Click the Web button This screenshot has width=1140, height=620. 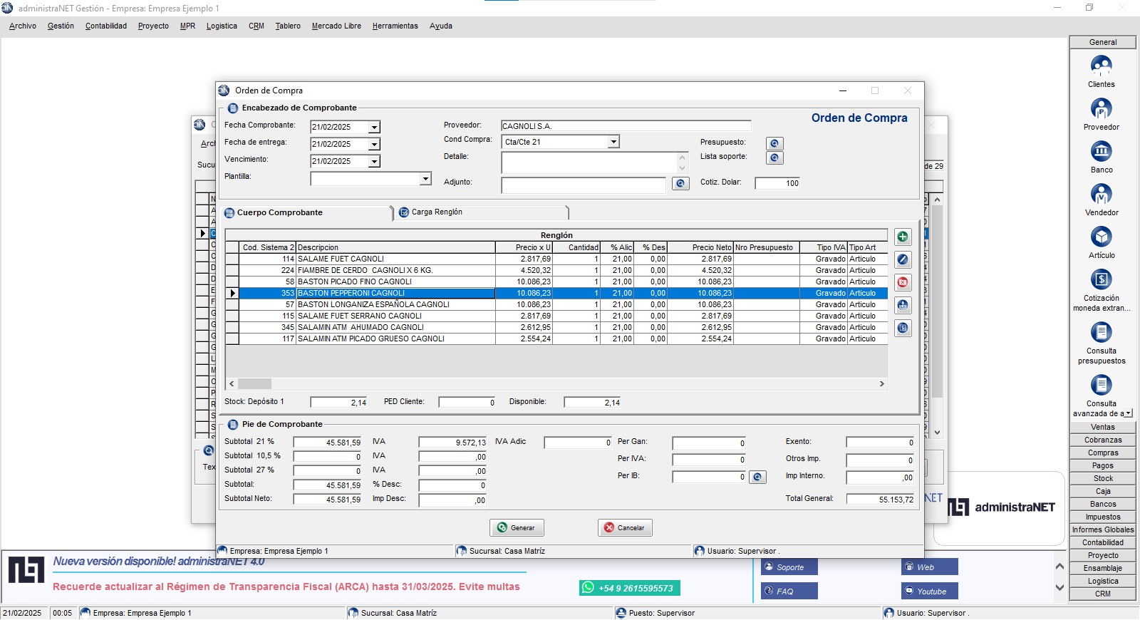[930, 567]
